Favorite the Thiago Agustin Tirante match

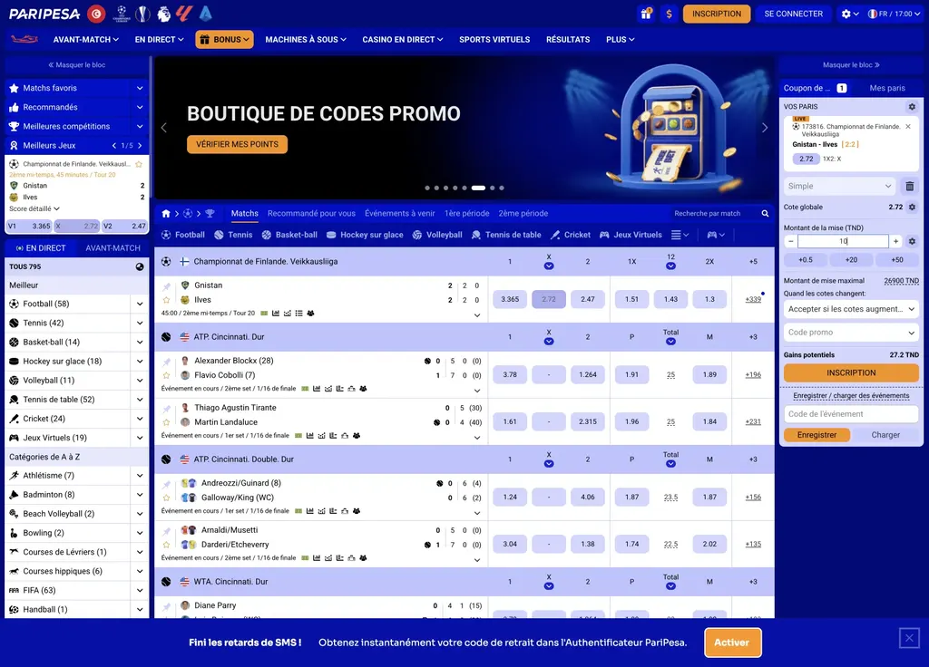point(167,422)
